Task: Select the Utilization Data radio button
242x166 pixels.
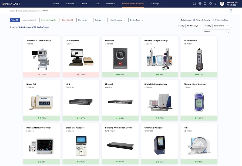Action: 213,20
